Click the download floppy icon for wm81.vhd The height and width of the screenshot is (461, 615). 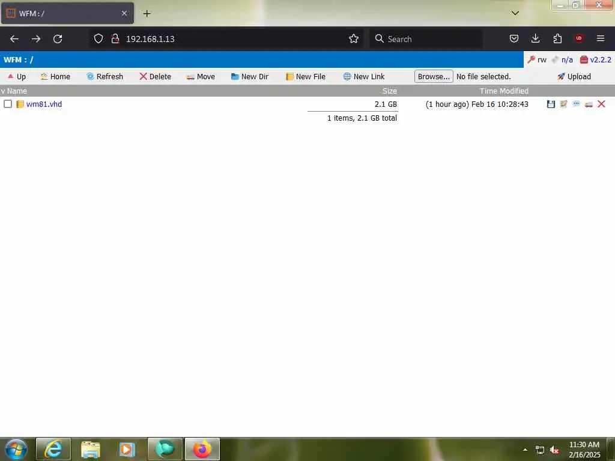point(551,104)
